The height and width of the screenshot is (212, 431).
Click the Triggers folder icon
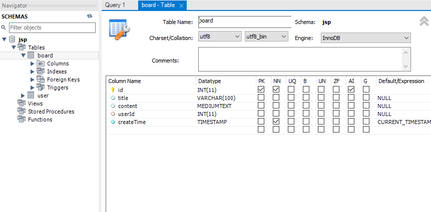click(x=41, y=87)
